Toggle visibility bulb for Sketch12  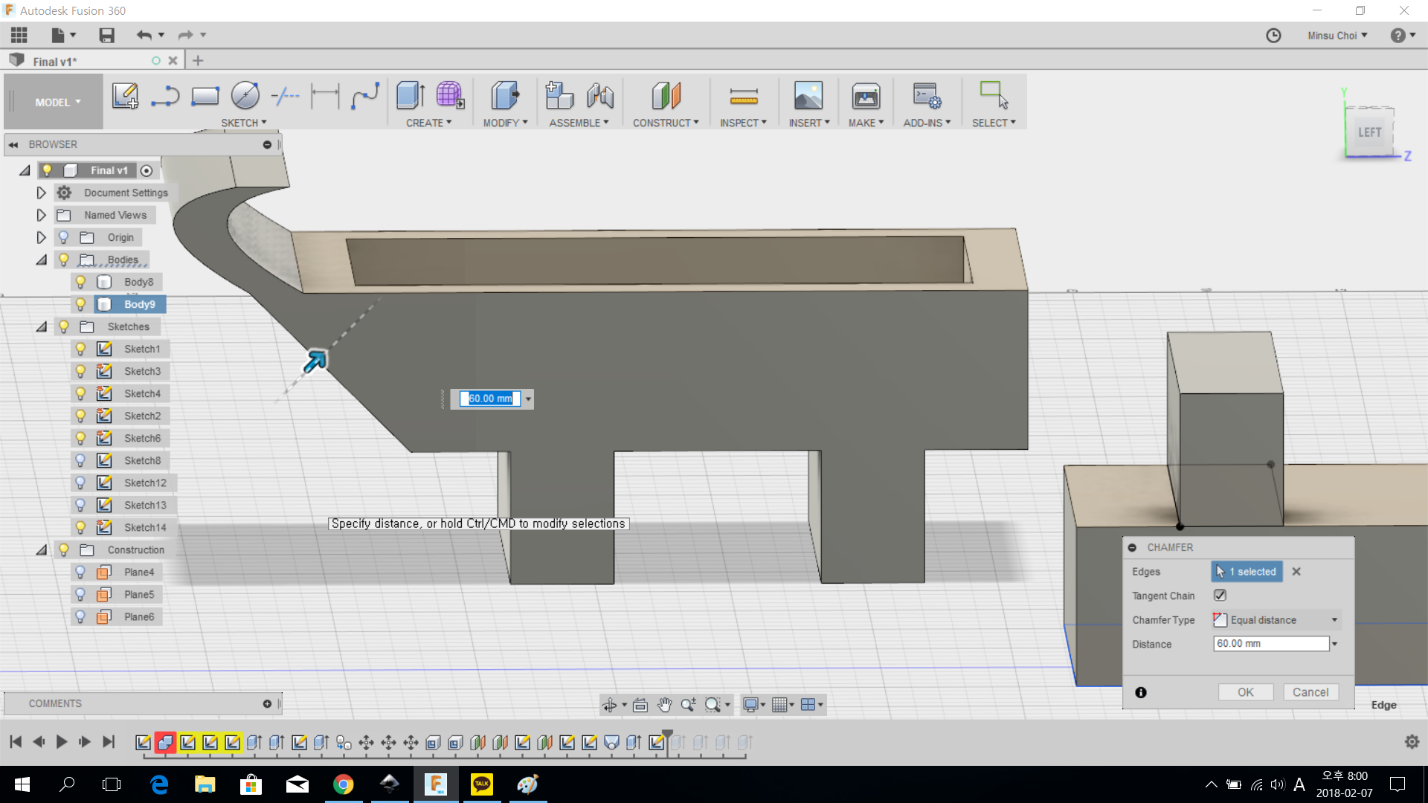pos(80,483)
